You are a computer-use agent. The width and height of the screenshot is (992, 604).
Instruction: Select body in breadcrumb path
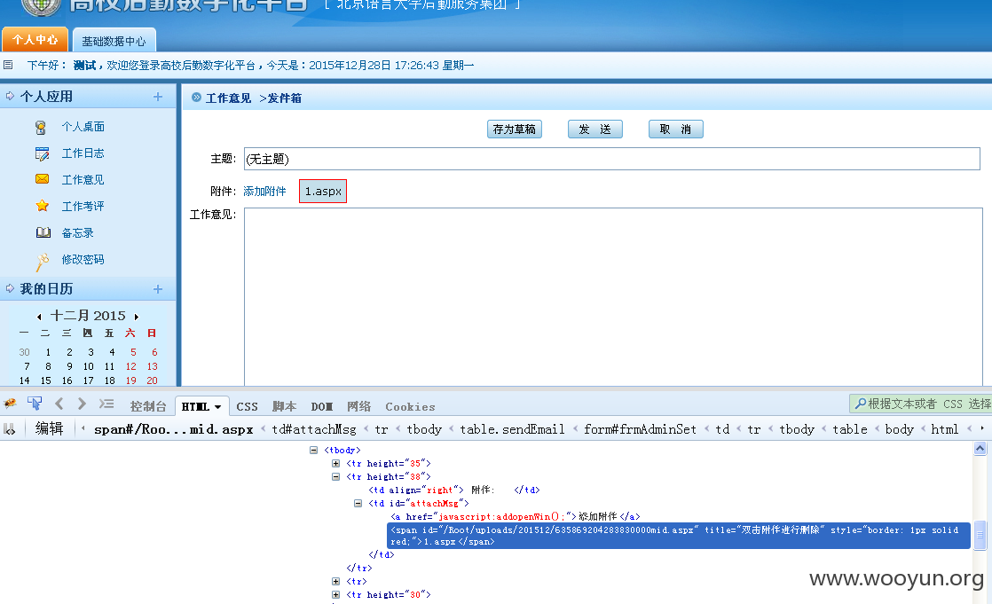point(899,429)
